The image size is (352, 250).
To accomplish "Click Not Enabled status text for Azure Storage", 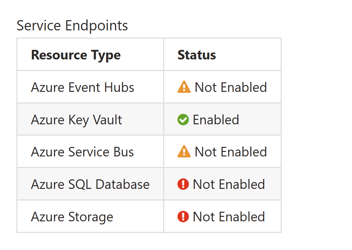I will point(229,217).
